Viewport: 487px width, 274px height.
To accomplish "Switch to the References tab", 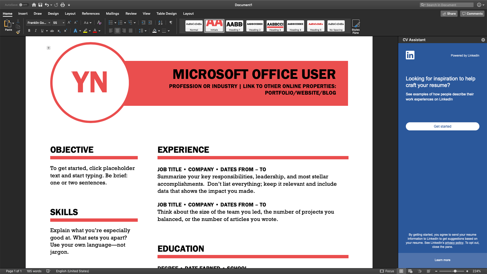I will click(91, 14).
